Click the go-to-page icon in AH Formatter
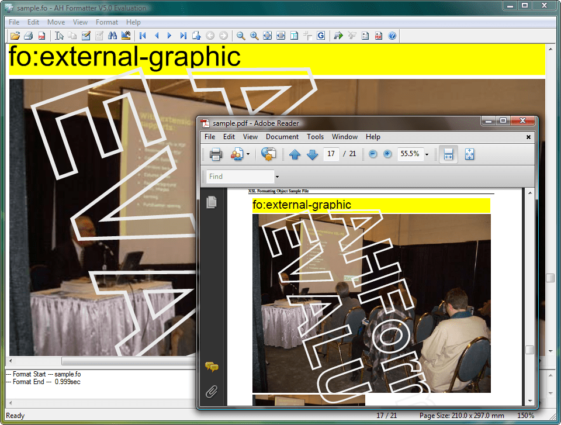 (196, 36)
